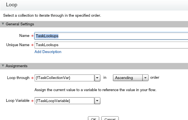Open the Add Description link
Image resolution: width=188 pixels, height=120 pixels.
pos(48,52)
